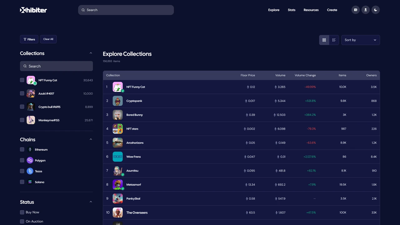Focus the Collections sidebar Search field
The width and height of the screenshot is (400, 225).
pyautogui.click(x=56, y=66)
